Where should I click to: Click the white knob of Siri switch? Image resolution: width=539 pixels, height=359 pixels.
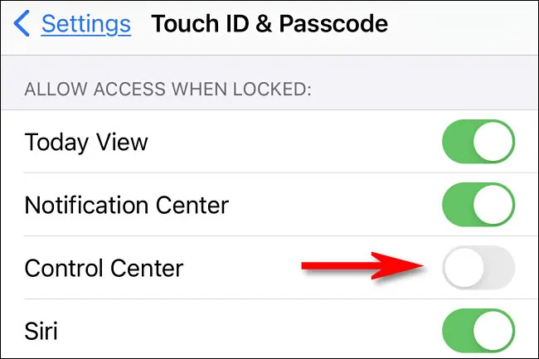[x=493, y=331]
